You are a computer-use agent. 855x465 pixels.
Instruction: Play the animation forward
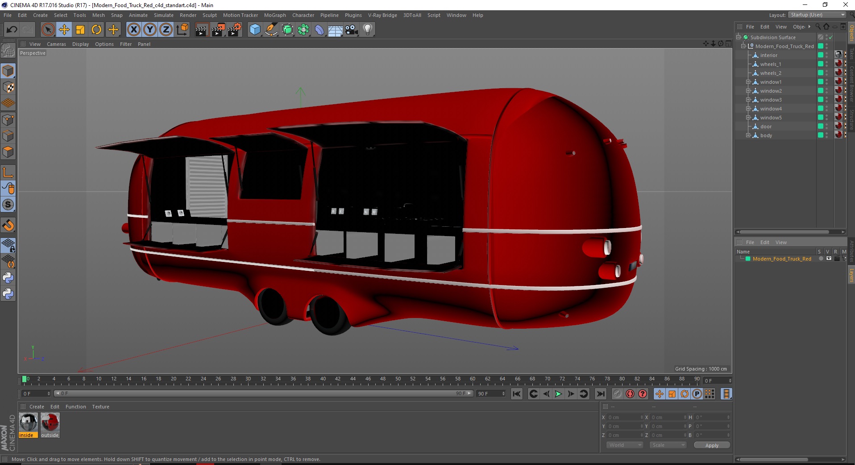tap(558, 394)
